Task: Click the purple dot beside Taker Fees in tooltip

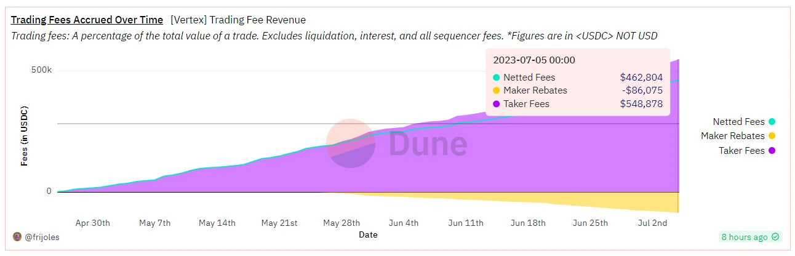Action: pyautogui.click(x=497, y=104)
